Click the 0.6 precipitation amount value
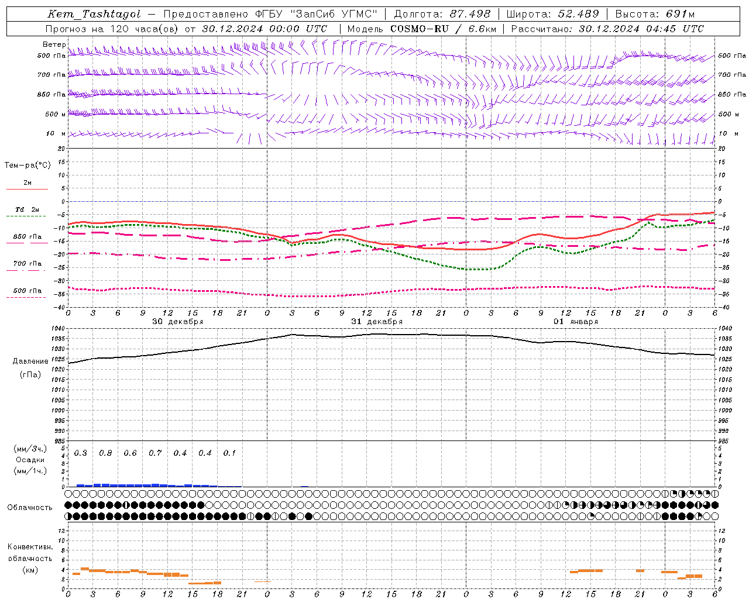Image resolution: width=749 pixels, height=599 pixels. pos(130,453)
